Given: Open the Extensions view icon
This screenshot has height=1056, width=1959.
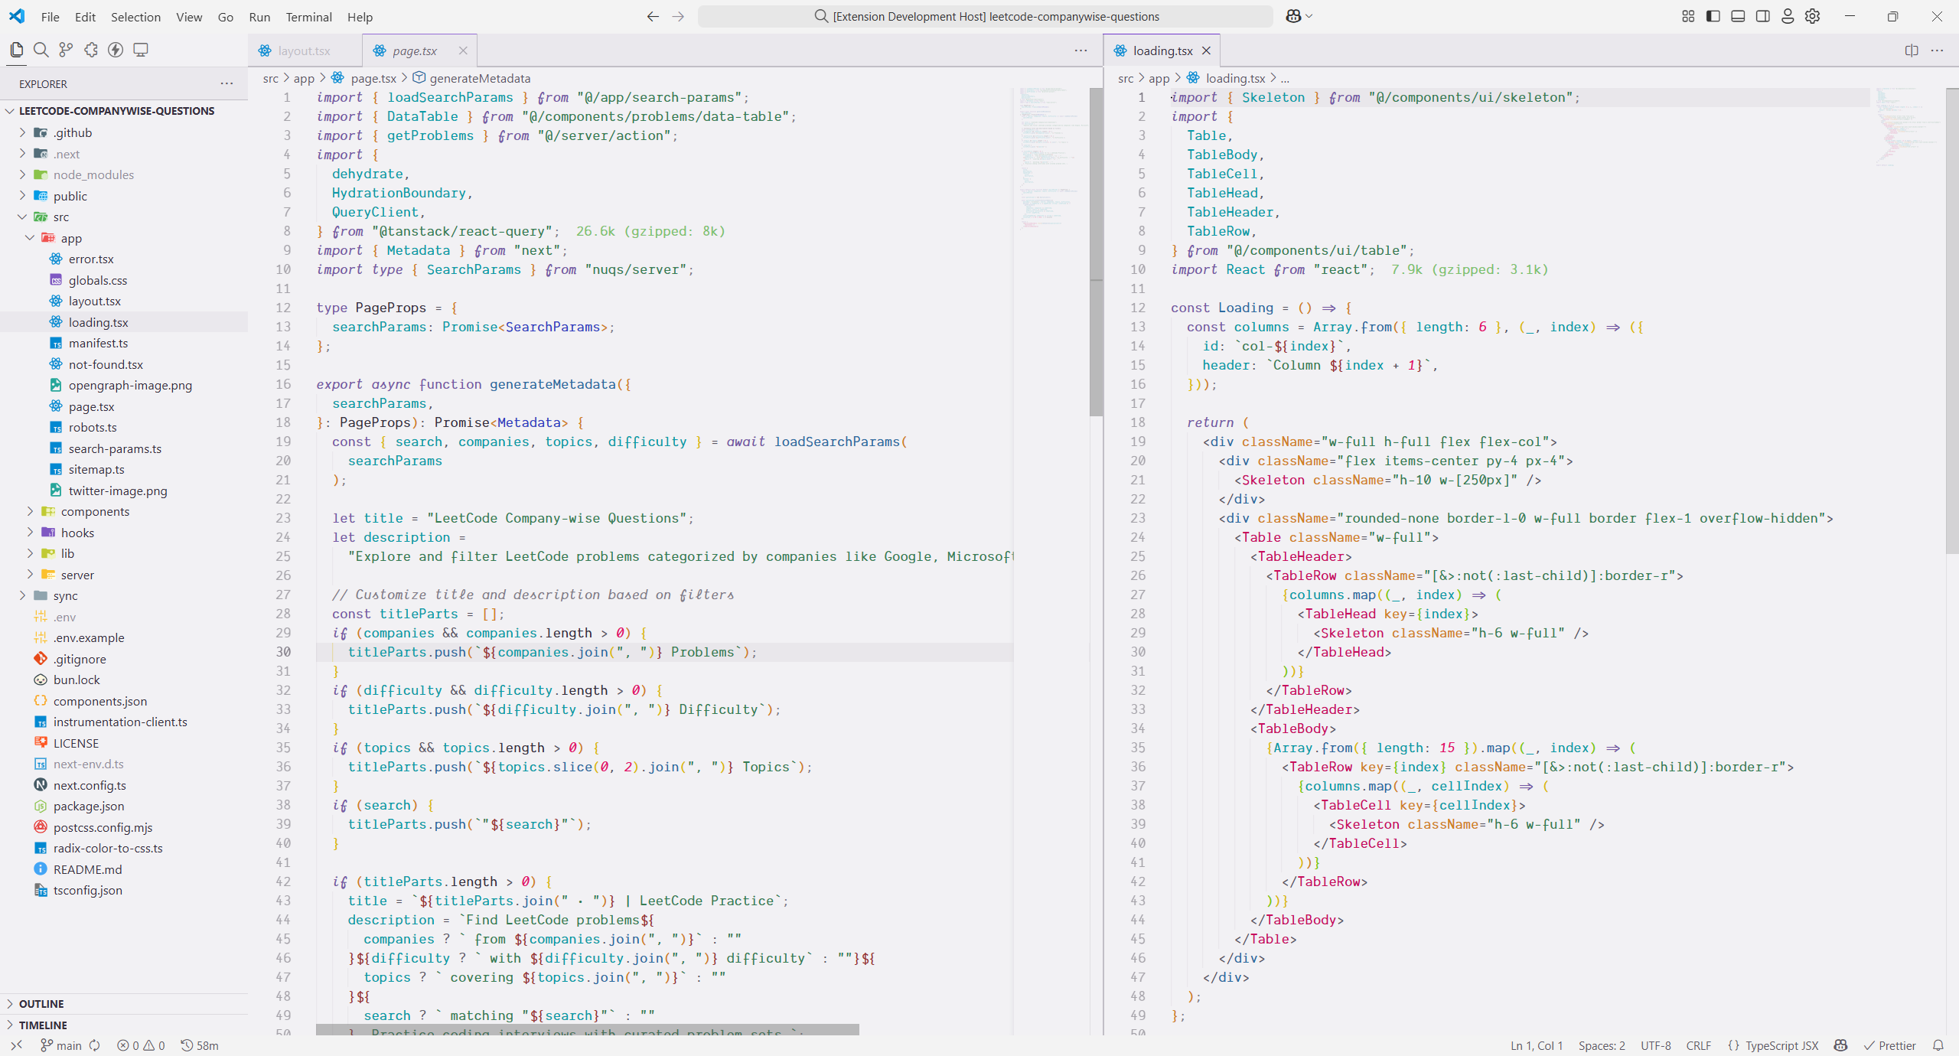Looking at the screenshot, I should click(x=91, y=50).
